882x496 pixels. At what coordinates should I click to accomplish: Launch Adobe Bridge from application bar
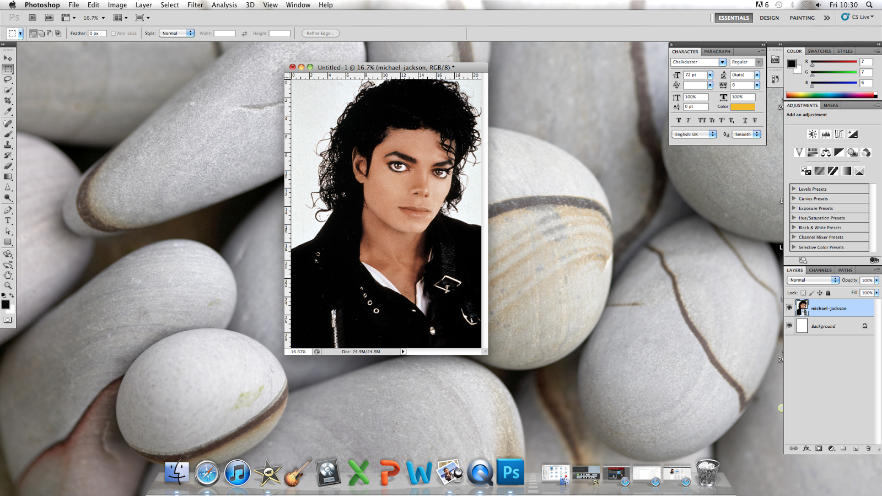click(x=33, y=18)
